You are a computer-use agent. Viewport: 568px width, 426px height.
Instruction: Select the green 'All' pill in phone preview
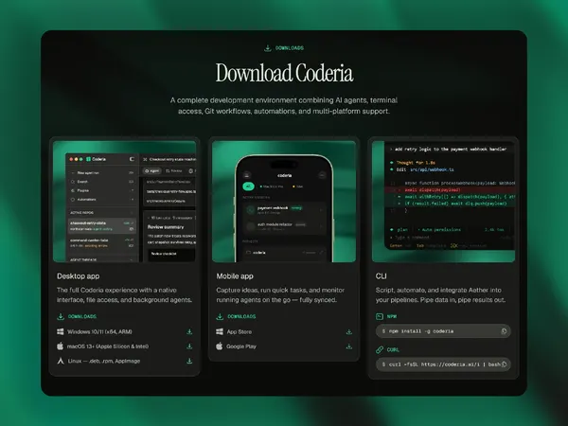tap(248, 186)
